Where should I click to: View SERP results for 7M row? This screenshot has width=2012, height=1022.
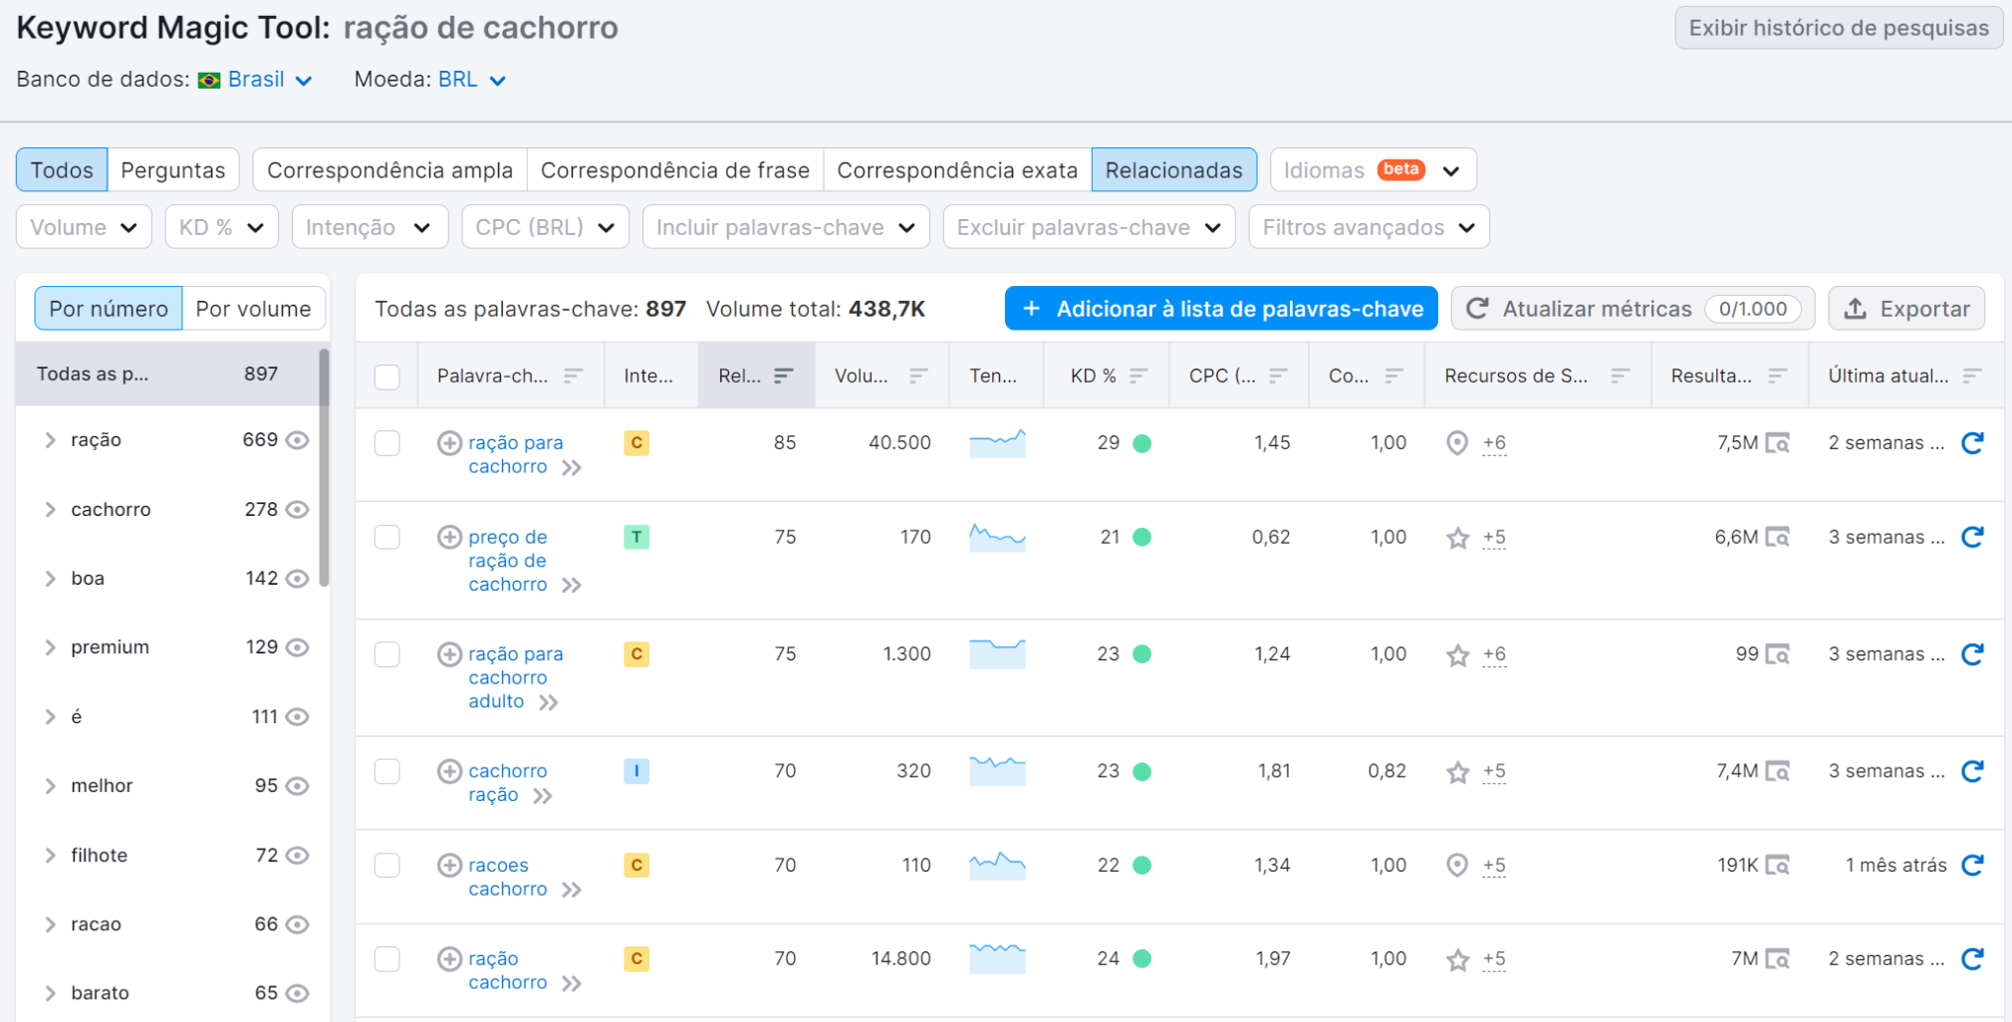[1778, 958]
